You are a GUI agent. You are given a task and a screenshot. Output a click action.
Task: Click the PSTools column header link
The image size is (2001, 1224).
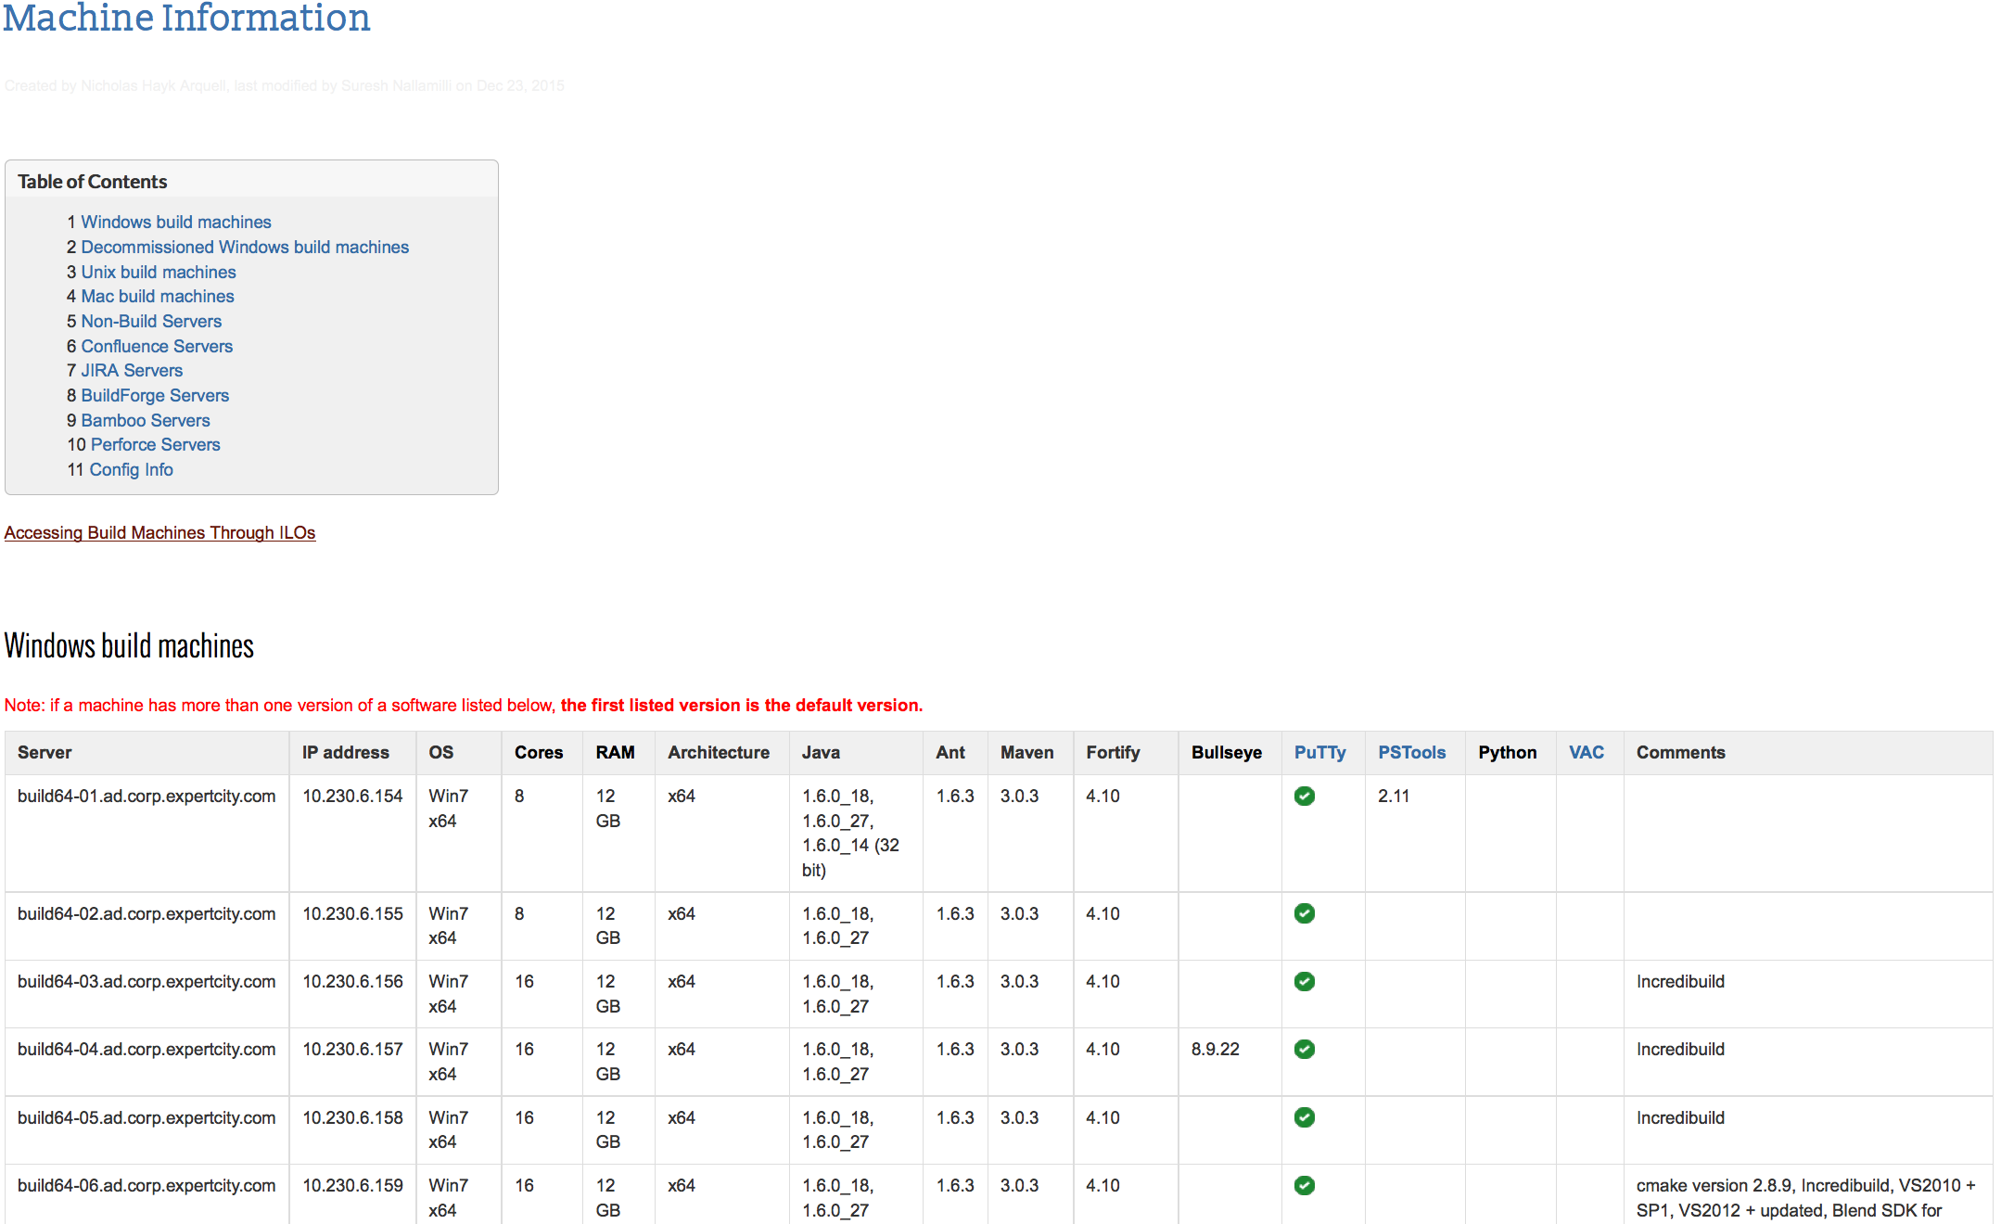coord(1411,752)
